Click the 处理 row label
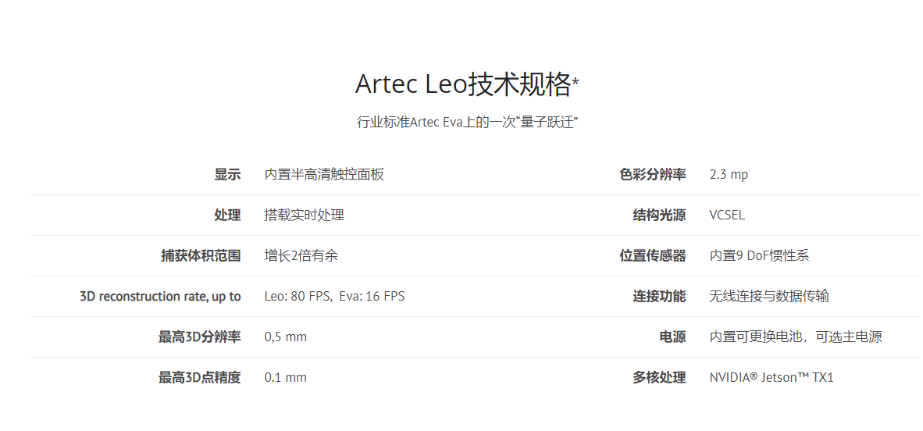 [227, 215]
